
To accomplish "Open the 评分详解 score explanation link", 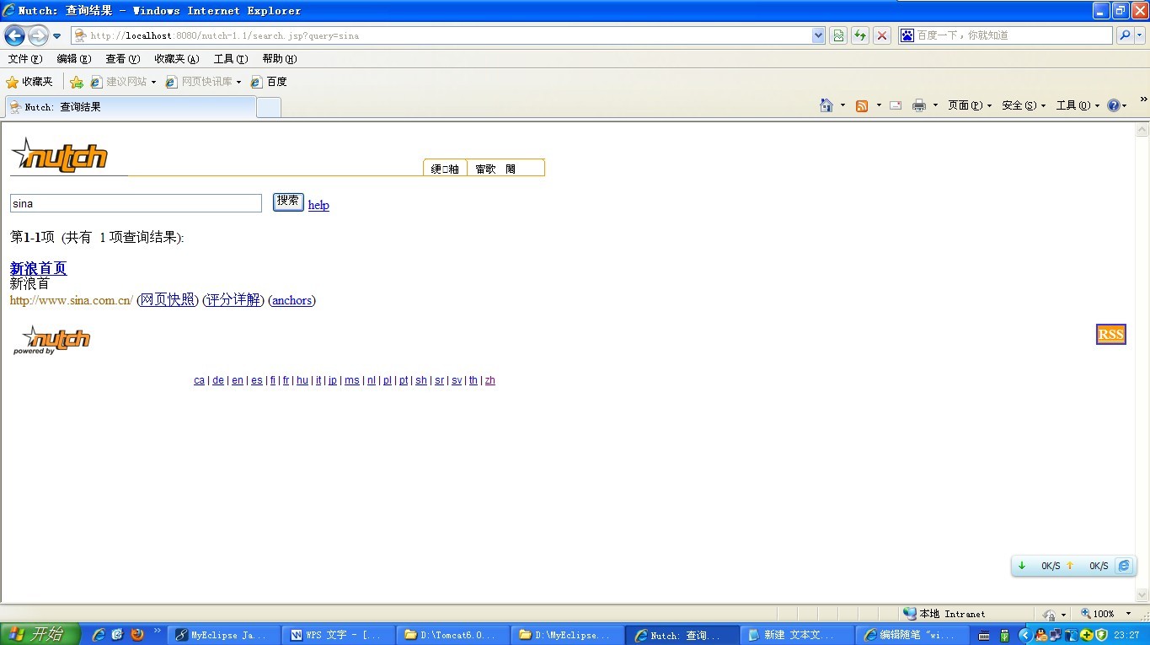I will point(233,299).
